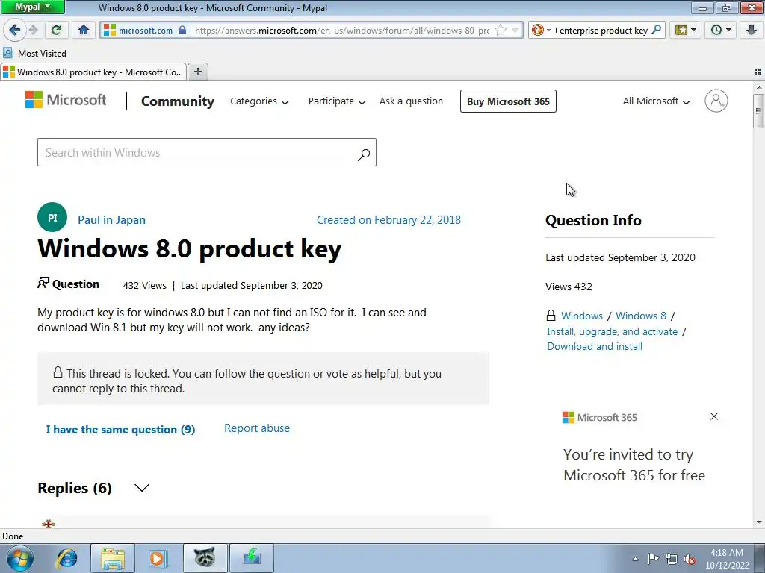The height and width of the screenshot is (573, 765).
Task: Click the microsoft.com site identity box
Action: coord(145,30)
